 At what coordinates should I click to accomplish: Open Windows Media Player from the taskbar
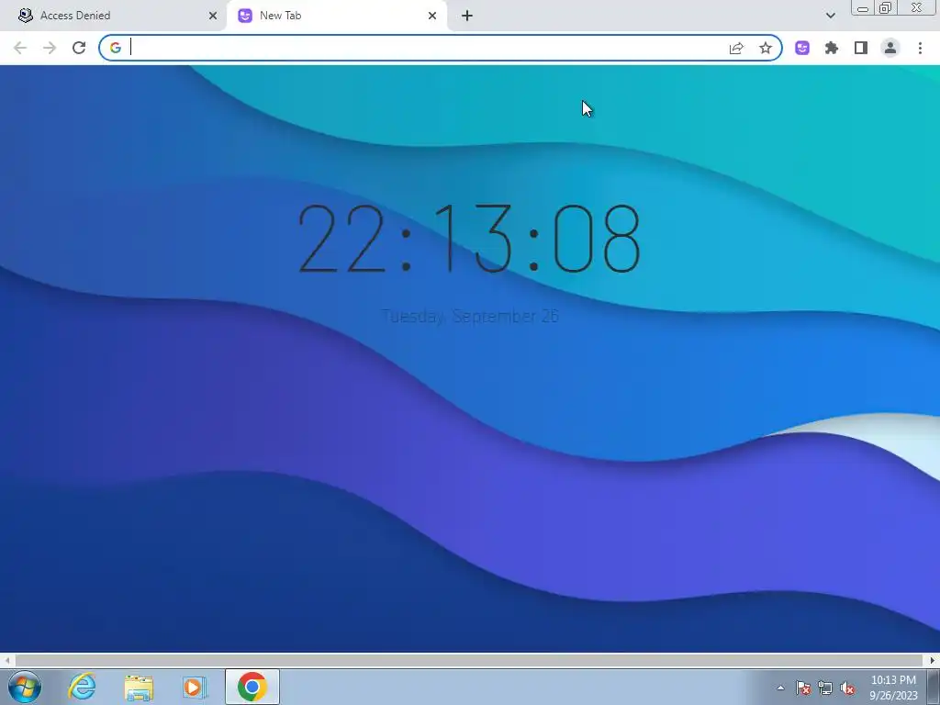point(195,687)
